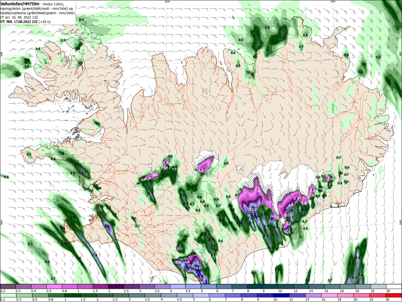402x302 pixels.
Task: Click the 2.9 precipitation value offshore south
Action: (277, 269)
